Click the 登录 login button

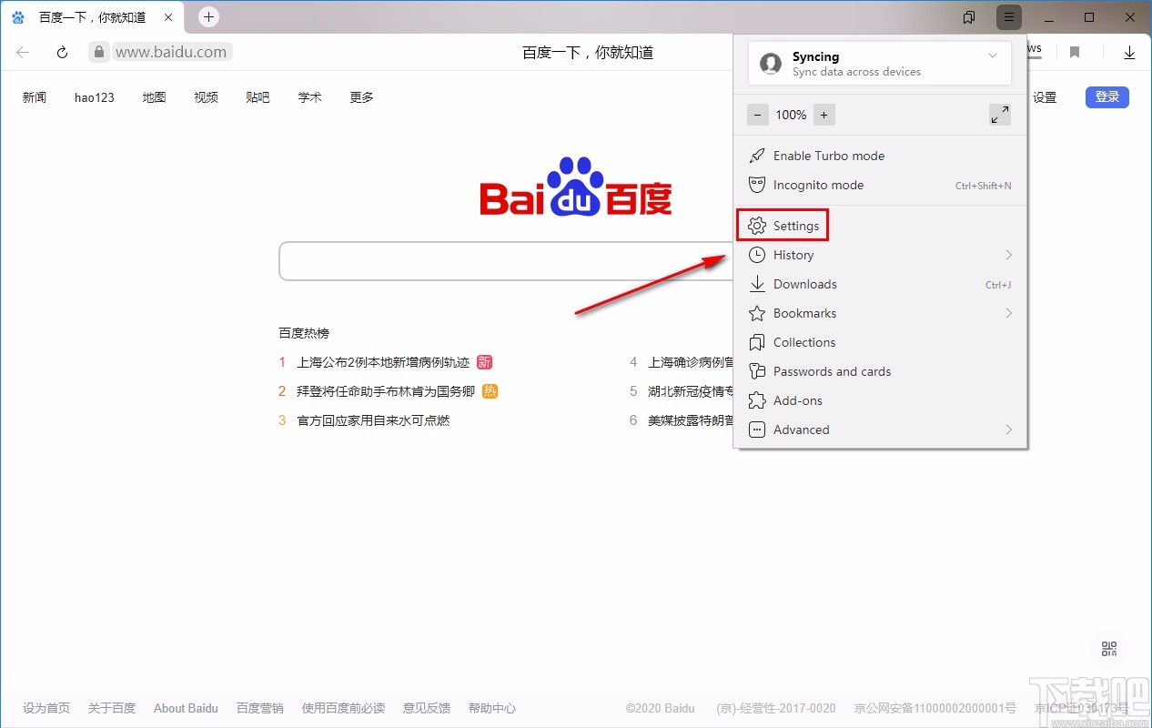pos(1107,97)
